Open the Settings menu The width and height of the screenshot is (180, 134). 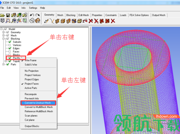(x=33, y=8)
